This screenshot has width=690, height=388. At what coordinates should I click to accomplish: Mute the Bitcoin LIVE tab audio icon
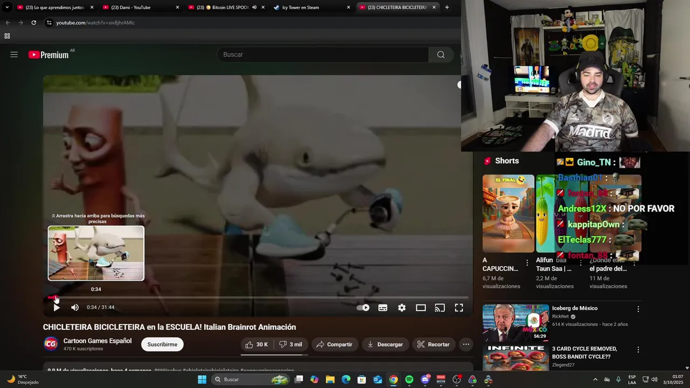(254, 8)
